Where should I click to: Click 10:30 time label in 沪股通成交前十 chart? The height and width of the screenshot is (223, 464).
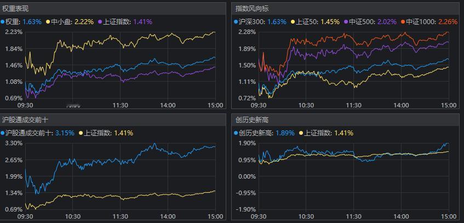(x=73, y=216)
